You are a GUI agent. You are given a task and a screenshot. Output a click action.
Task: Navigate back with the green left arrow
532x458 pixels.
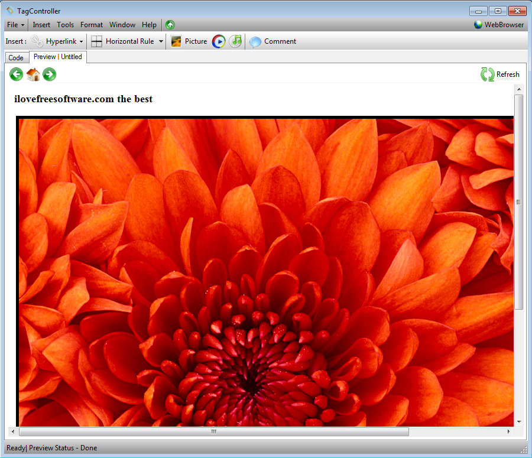click(x=16, y=74)
